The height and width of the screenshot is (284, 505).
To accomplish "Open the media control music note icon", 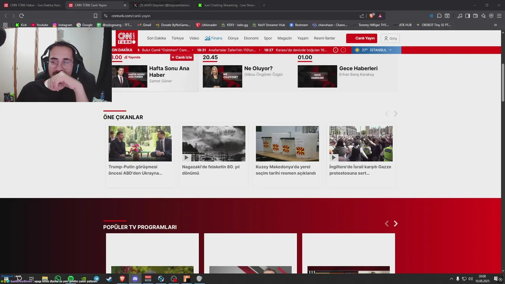I will [460, 16].
